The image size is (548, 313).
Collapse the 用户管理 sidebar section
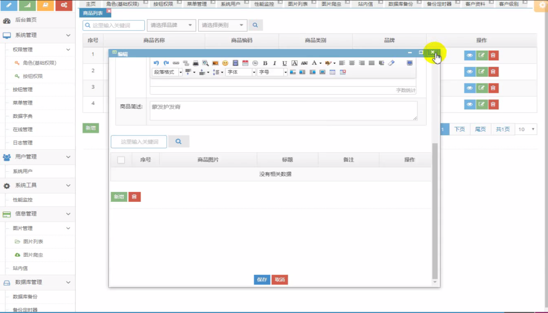click(38, 157)
